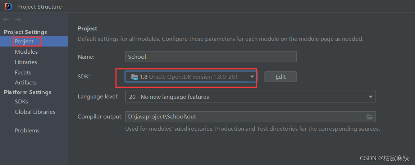Open the Problems section

point(27,131)
